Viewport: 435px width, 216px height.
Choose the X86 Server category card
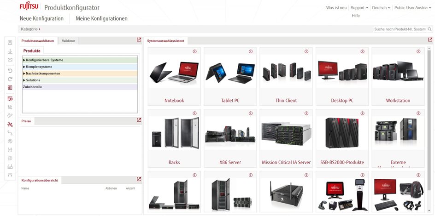pos(230,138)
